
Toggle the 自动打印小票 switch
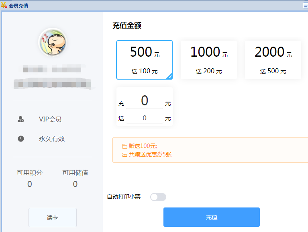point(158,197)
